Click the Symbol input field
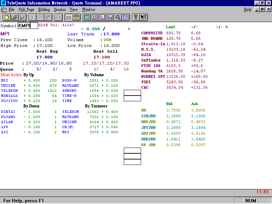 (28, 26)
